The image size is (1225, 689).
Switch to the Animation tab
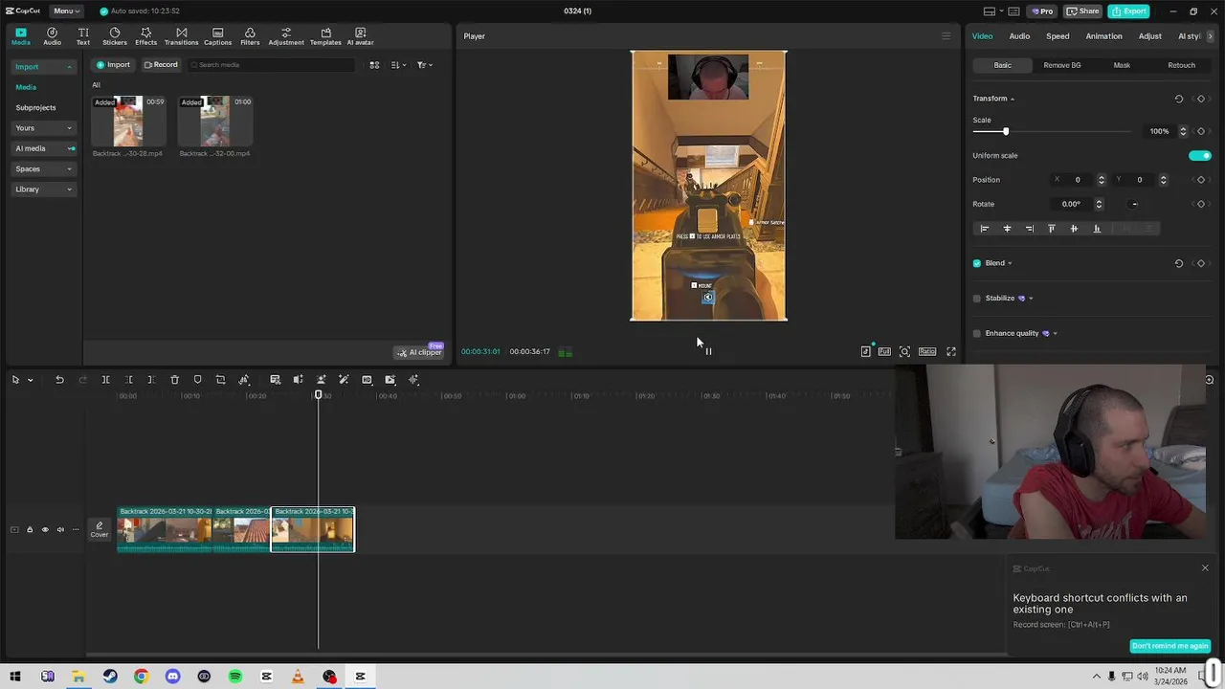[x=1103, y=36]
